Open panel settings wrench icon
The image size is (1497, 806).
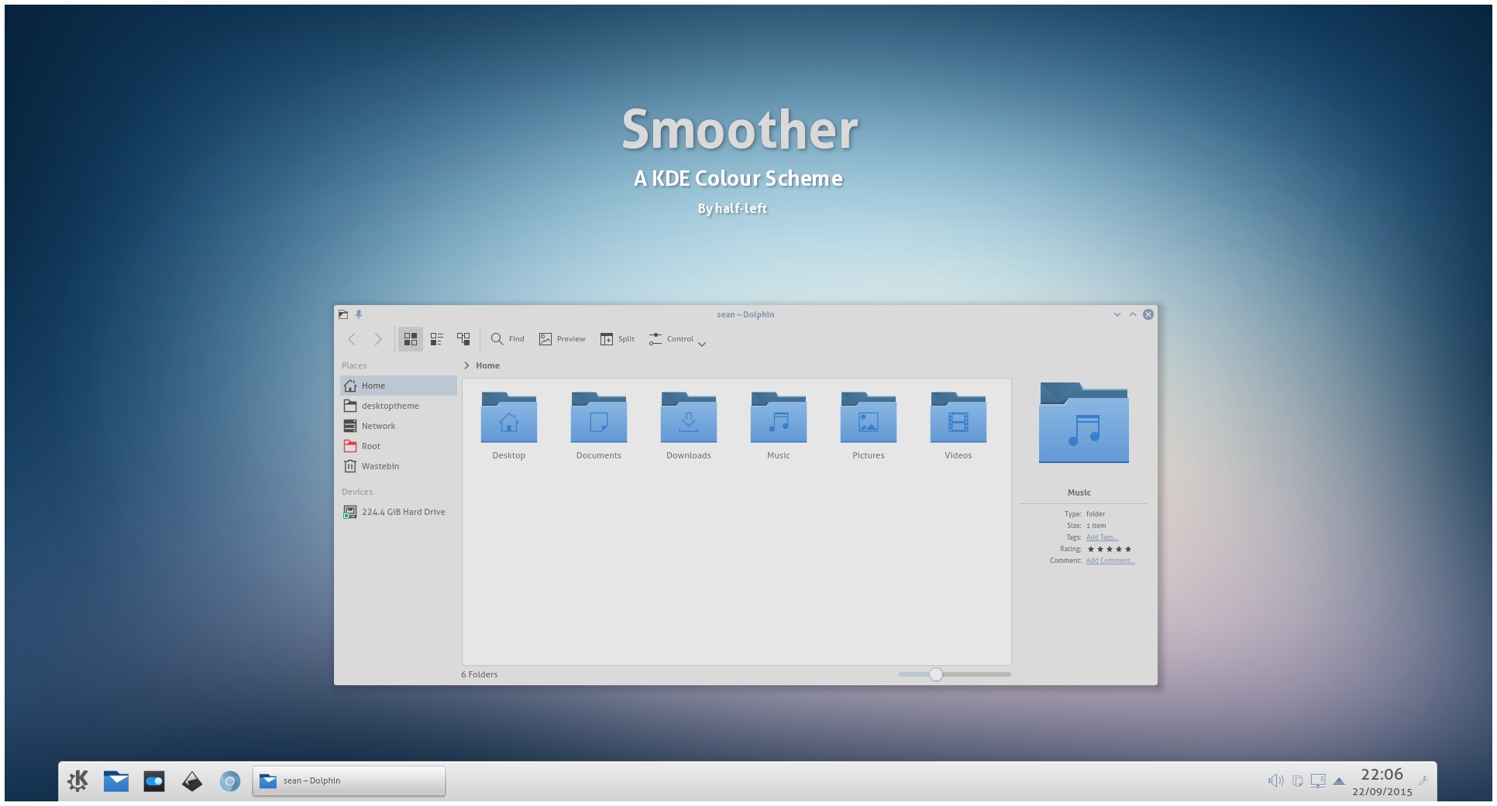(x=1423, y=780)
